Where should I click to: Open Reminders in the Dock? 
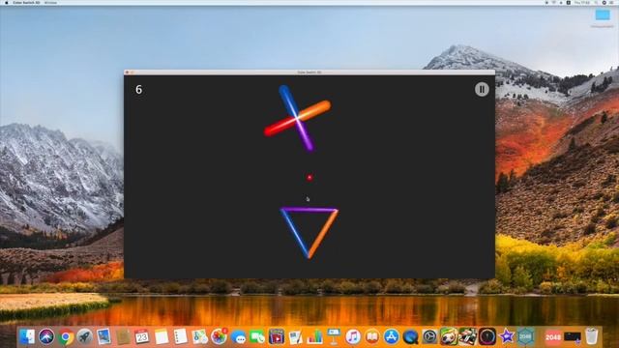[x=181, y=337]
